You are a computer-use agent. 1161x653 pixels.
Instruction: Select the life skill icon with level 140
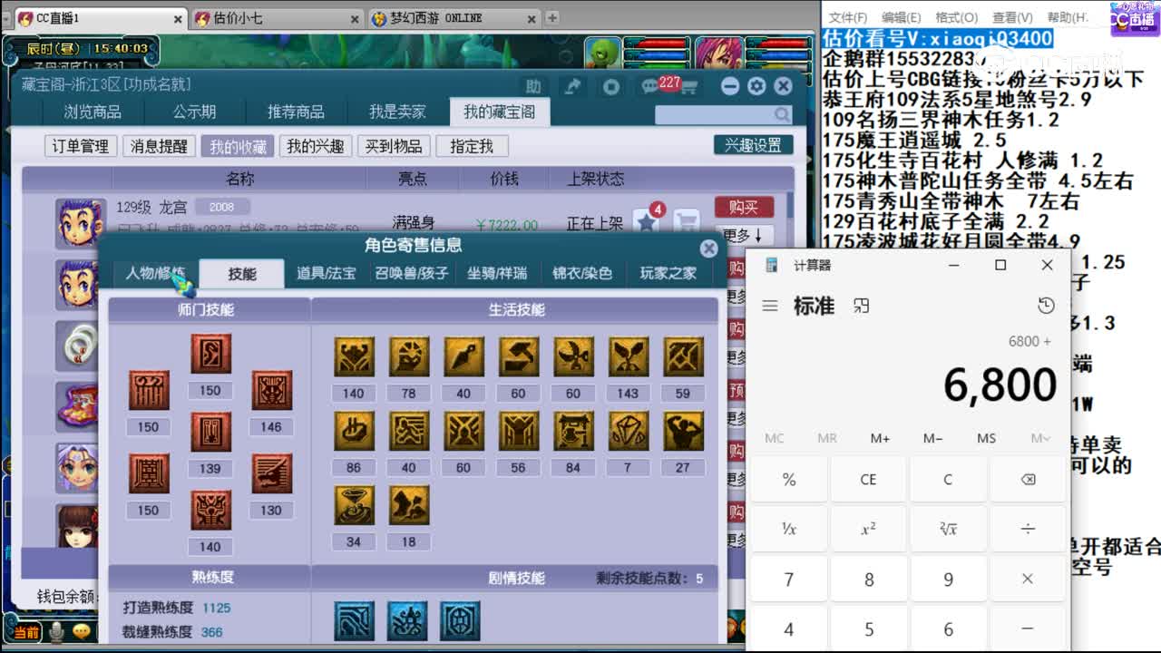point(354,357)
